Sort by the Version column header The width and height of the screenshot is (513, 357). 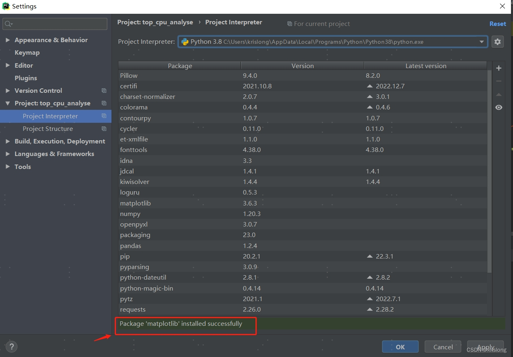[303, 66]
